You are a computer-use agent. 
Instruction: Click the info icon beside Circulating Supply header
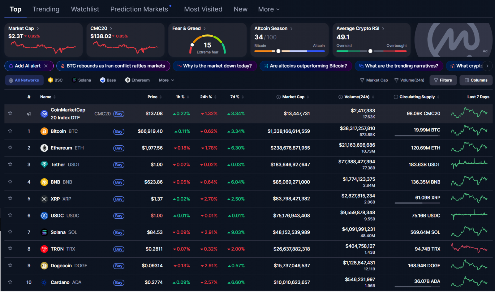pyautogui.click(x=396, y=97)
